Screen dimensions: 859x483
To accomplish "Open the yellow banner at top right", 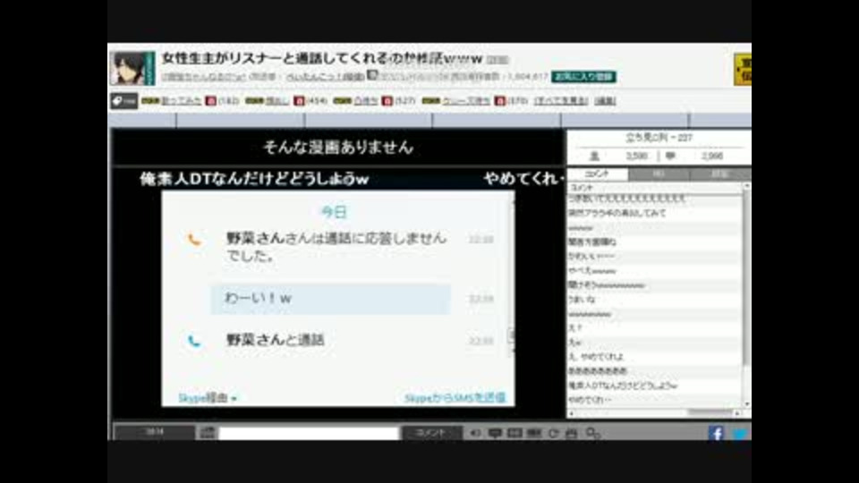I will (743, 69).
